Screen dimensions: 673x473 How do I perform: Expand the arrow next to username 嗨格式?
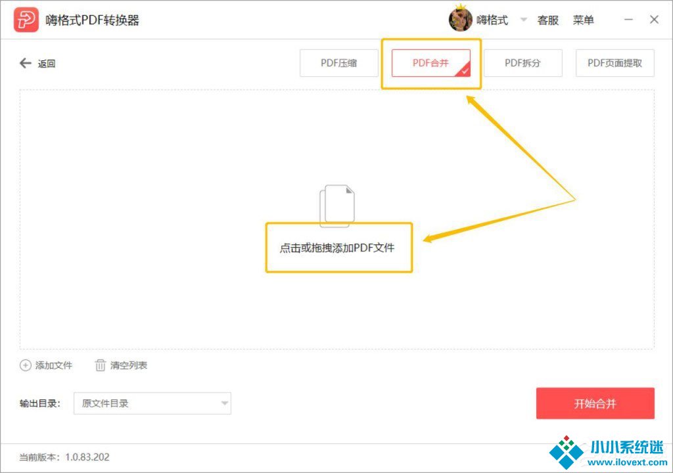(x=524, y=20)
